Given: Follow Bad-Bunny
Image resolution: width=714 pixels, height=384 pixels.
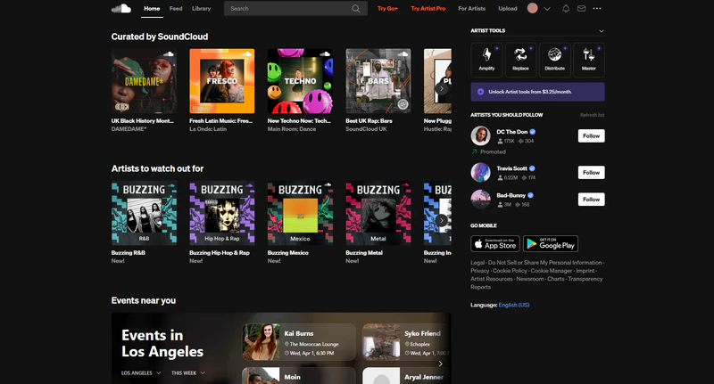Looking at the screenshot, I should (x=591, y=199).
